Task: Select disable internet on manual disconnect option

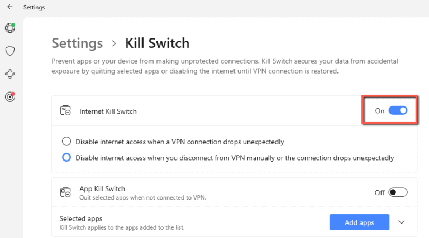Action: (x=67, y=158)
